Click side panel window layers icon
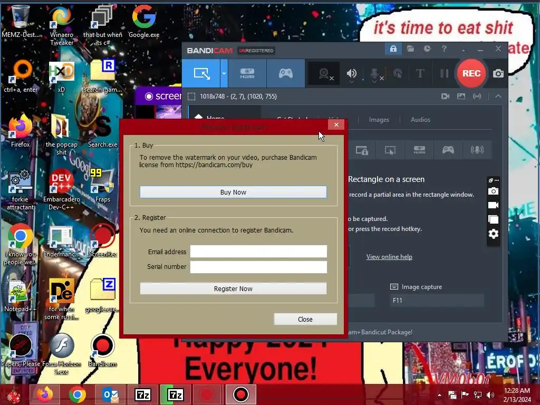 (x=493, y=219)
